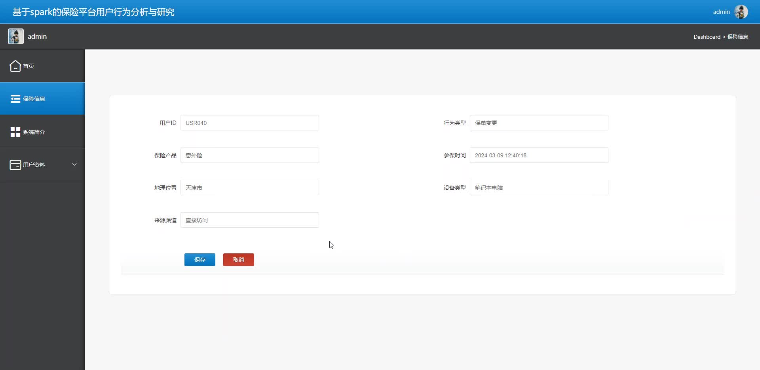Screen dimensions: 760x370
Task: Select the home icon beside 首页
Action: [x=15, y=66]
